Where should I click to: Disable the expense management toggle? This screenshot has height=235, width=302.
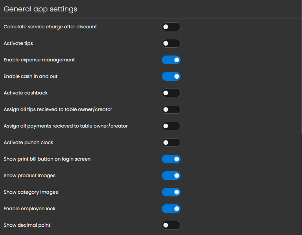(171, 60)
